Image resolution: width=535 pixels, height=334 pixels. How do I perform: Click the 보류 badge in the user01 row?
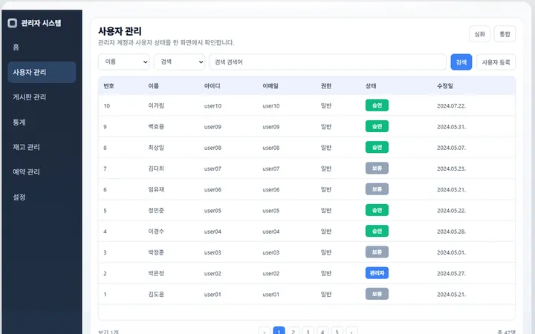point(377,294)
